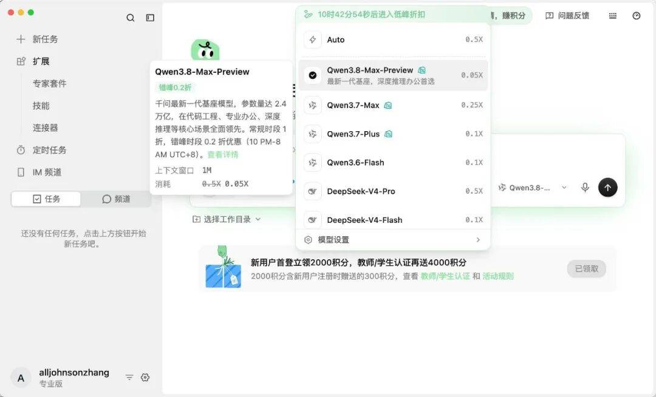This screenshot has height=397, width=656.
Task: Open 查看详情 link in model tooltip
Action: pos(222,155)
